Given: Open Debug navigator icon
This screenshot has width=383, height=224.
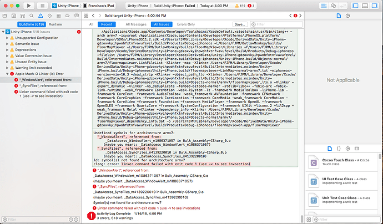Looking at the screenshot, I should coord(59,16).
